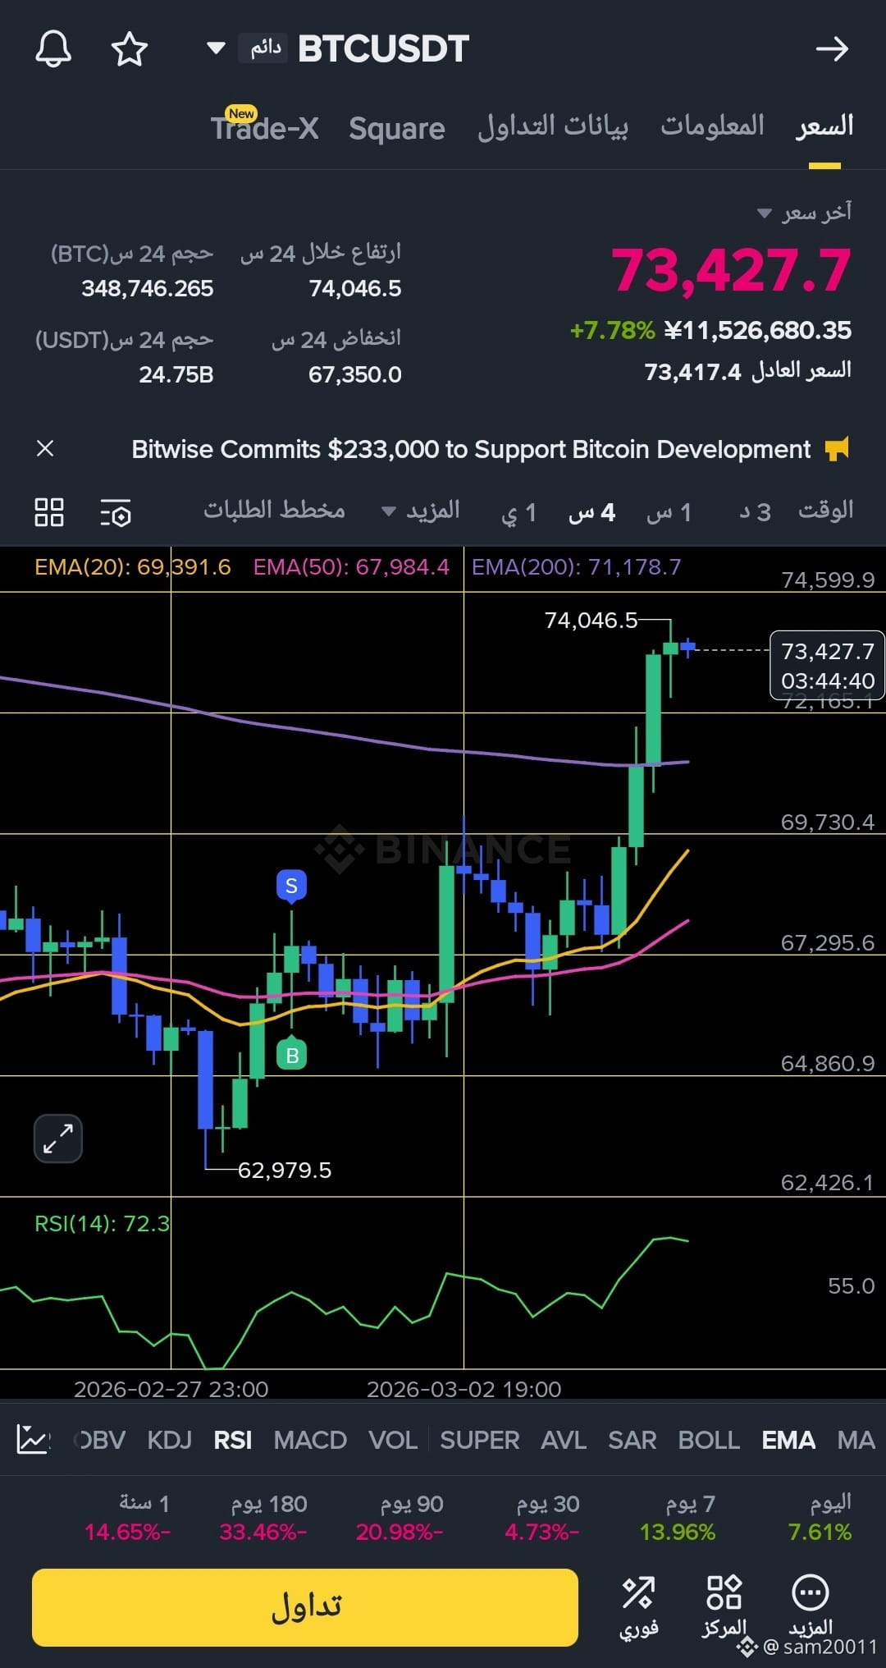Toggle the RSI indicator
Viewport: 886px width, 1668px height.
(x=232, y=1440)
